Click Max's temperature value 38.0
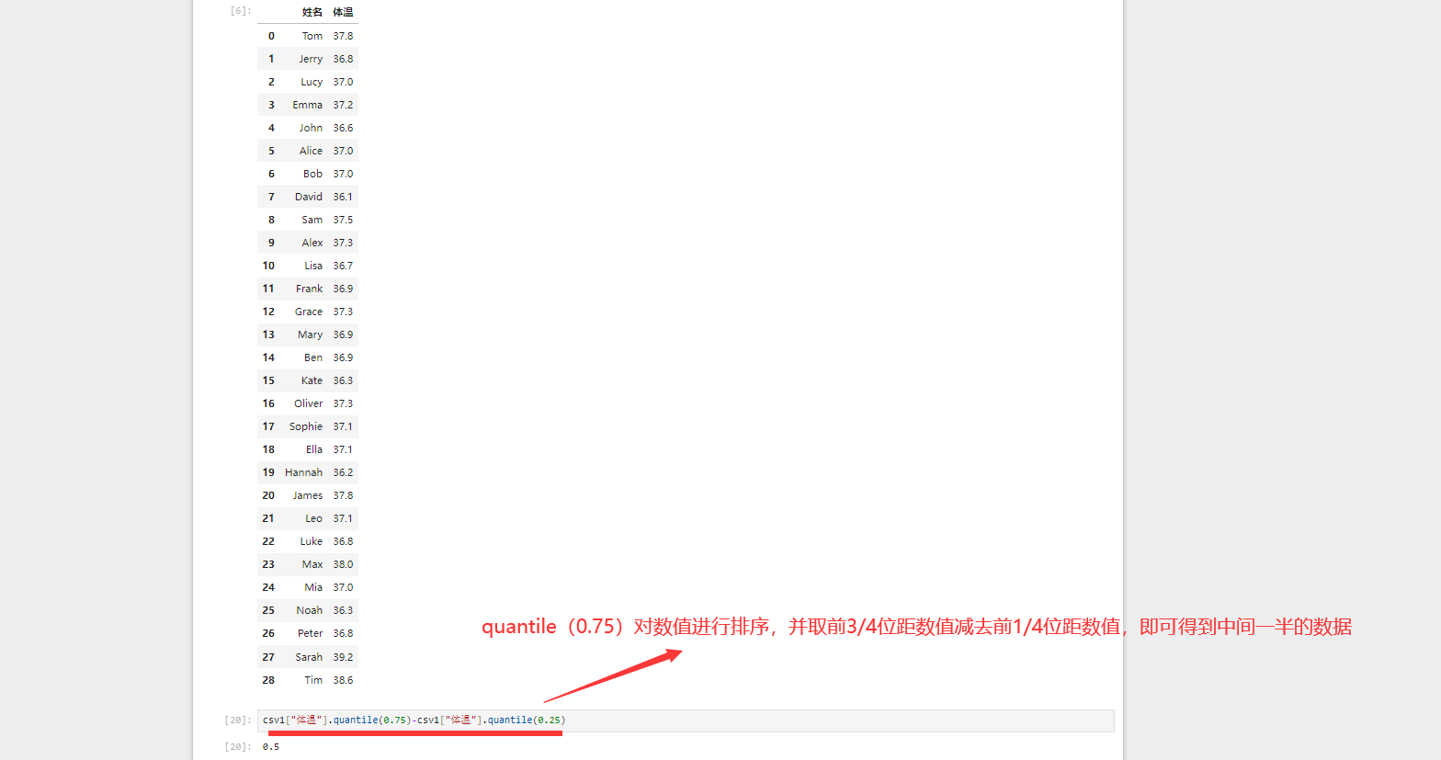Viewport: 1441px width, 760px height. pyautogui.click(x=343, y=564)
